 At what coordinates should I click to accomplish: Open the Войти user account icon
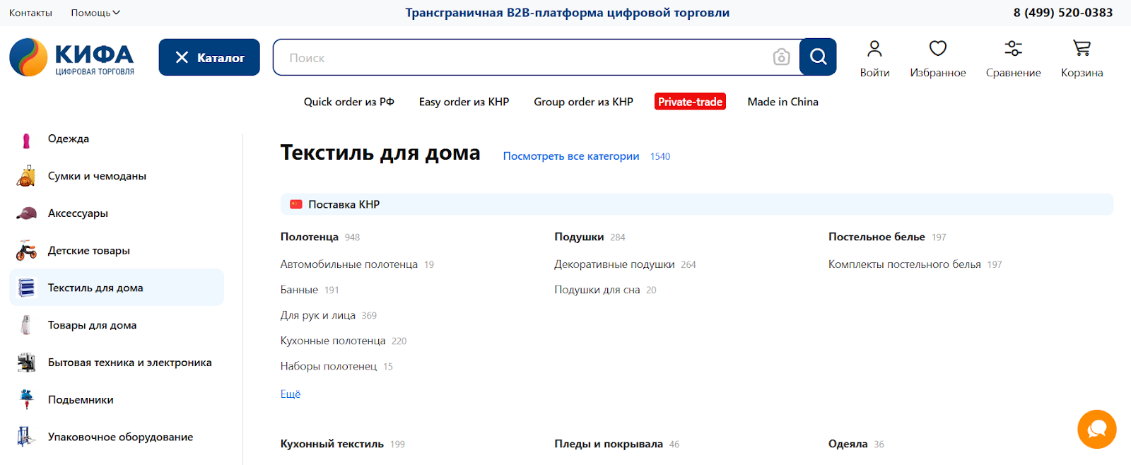coord(874,49)
